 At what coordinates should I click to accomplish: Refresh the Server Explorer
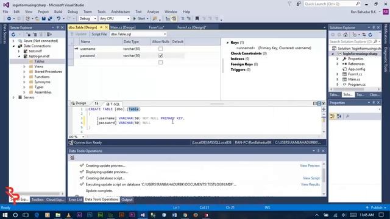click(x=13, y=35)
